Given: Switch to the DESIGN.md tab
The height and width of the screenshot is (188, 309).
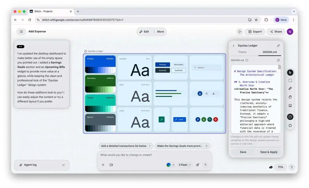Looking at the screenshot, I should (x=270, y=52).
